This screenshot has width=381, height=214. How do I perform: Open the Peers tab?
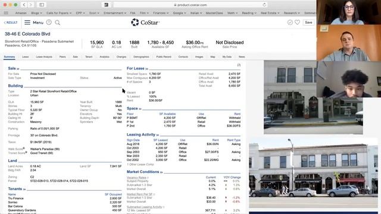(x=63, y=56)
